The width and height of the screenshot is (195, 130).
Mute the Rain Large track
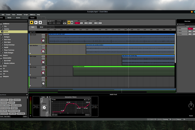(x=43, y=59)
